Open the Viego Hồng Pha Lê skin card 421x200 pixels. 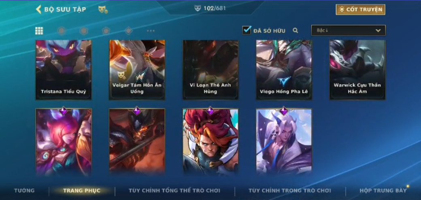tap(284, 70)
